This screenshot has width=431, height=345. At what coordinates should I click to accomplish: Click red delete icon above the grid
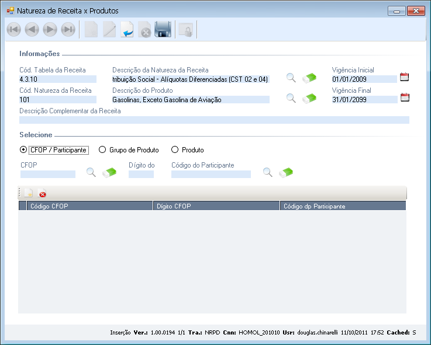tap(43, 194)
